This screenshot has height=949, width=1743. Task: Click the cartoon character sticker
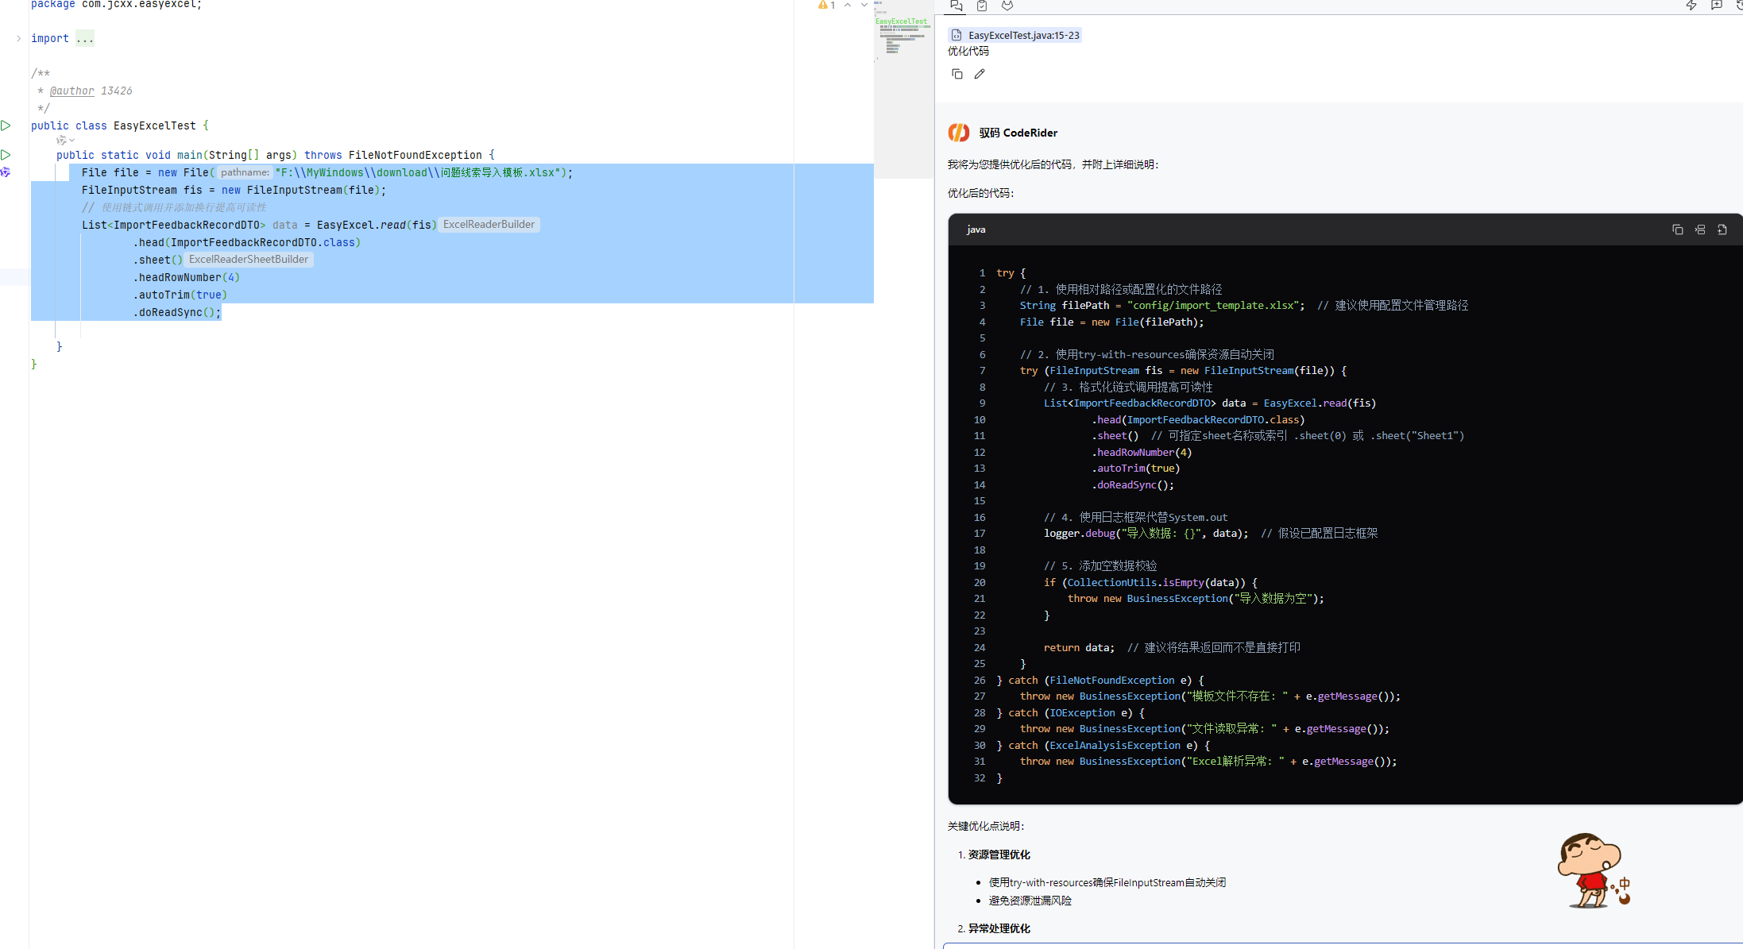tap(1593, 870)
